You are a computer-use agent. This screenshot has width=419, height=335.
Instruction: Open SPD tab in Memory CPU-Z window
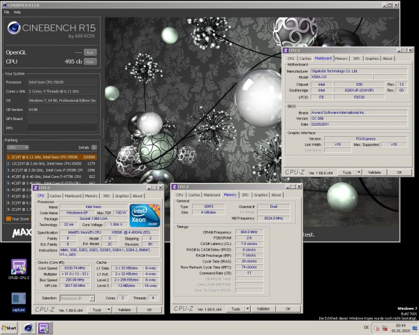click(245, 195)
